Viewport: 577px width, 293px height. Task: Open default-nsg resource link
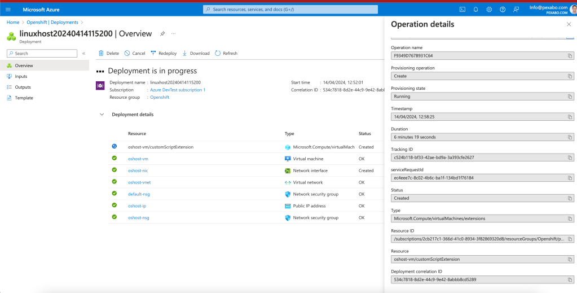pyautogui.click(x=139, y=194)
